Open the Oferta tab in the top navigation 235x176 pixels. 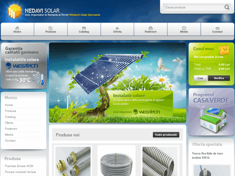coord(117,29)
